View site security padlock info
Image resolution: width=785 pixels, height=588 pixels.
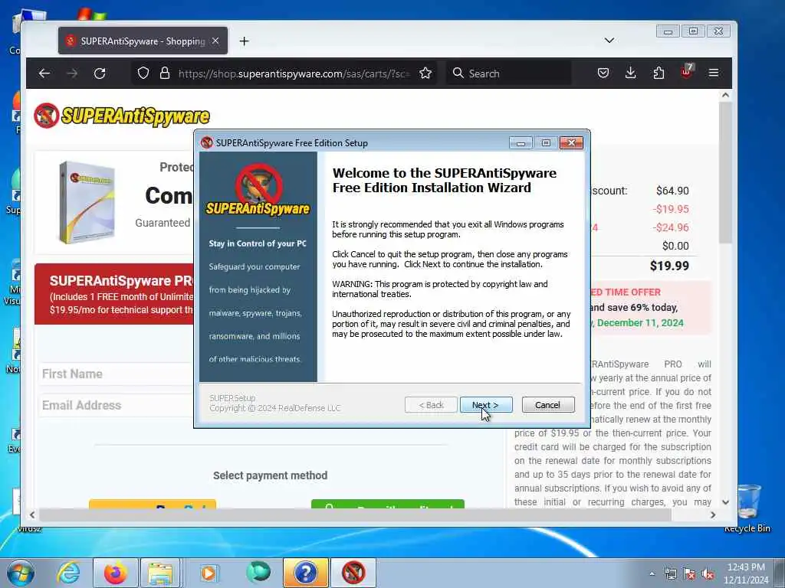pos(164,73)
